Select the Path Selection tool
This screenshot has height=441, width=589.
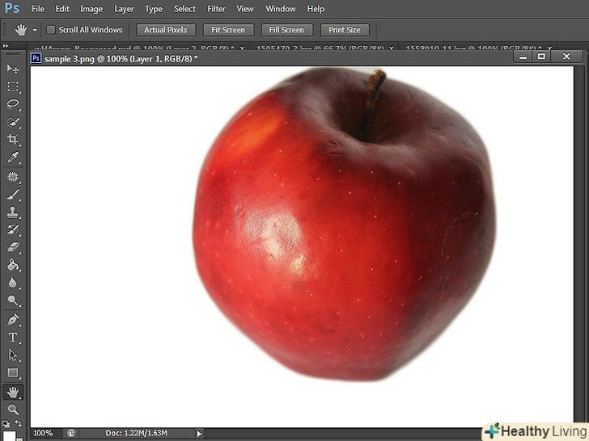(x=13, y=355)
